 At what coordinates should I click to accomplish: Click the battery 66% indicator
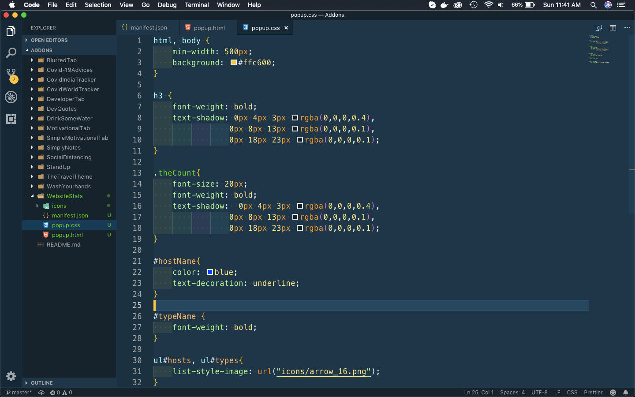523,5
